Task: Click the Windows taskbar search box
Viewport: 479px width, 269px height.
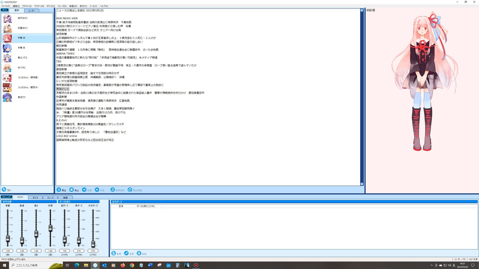Action: 36,266
